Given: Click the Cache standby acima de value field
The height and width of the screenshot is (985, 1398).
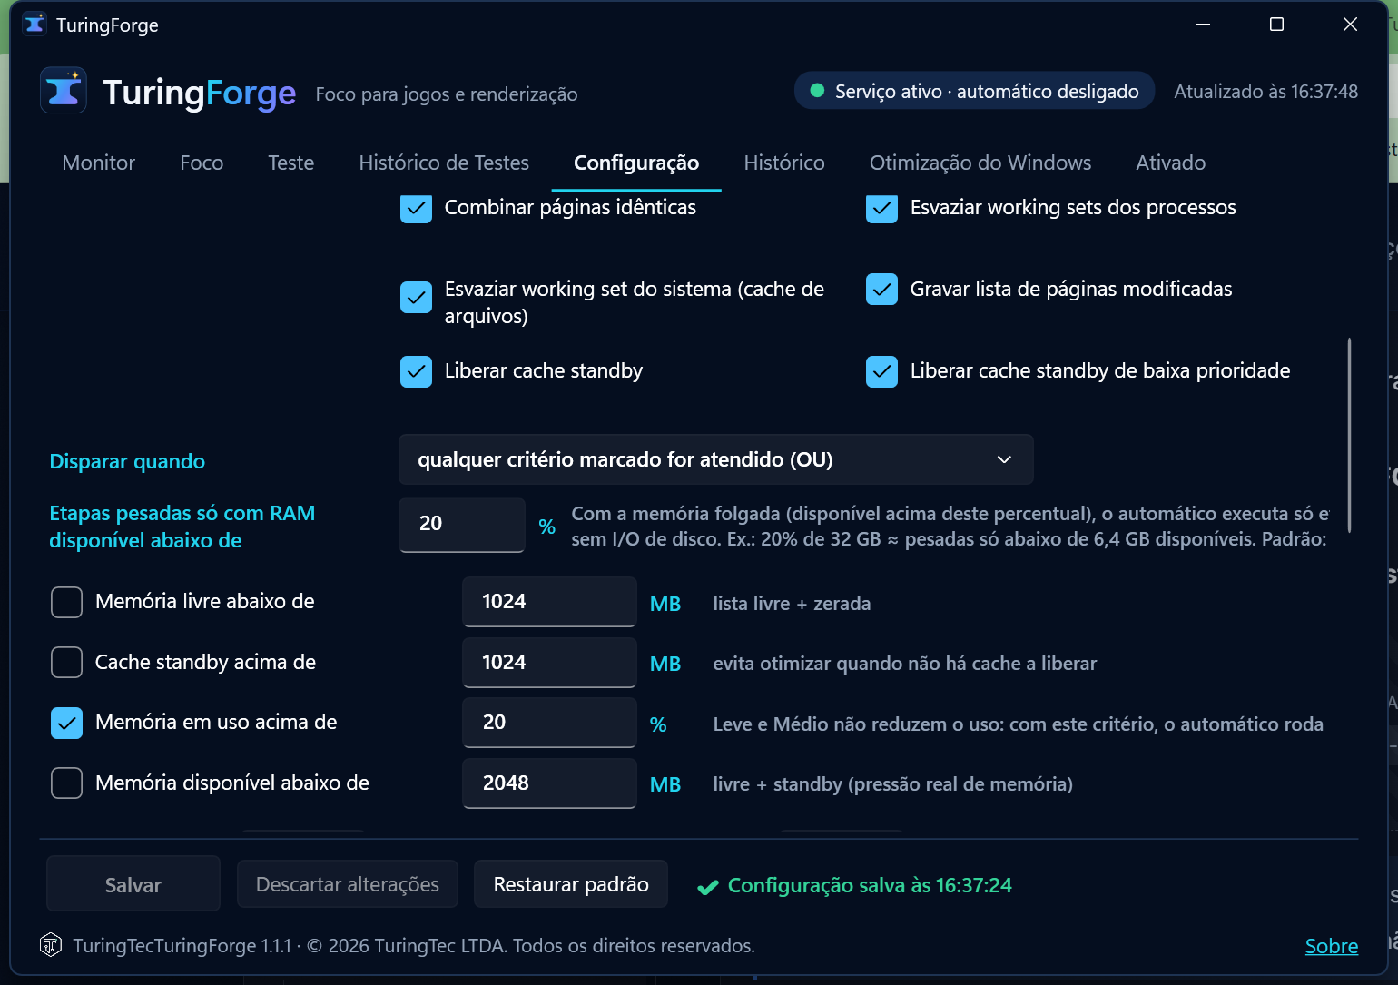Looking at the screenshot, I should coord(549,663).
